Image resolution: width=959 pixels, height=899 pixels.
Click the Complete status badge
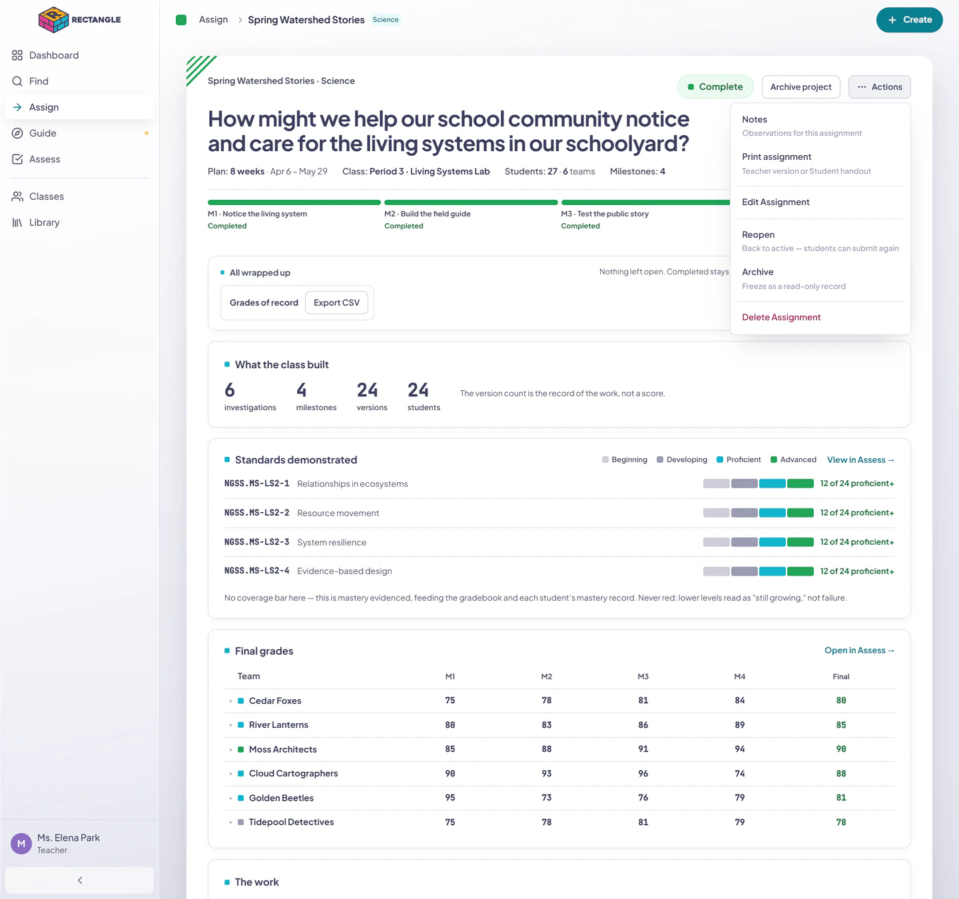[715, 87]
